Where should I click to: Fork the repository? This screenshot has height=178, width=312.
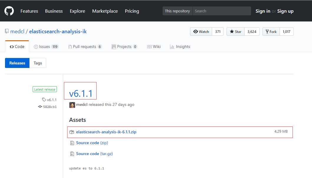click(271, 32)
